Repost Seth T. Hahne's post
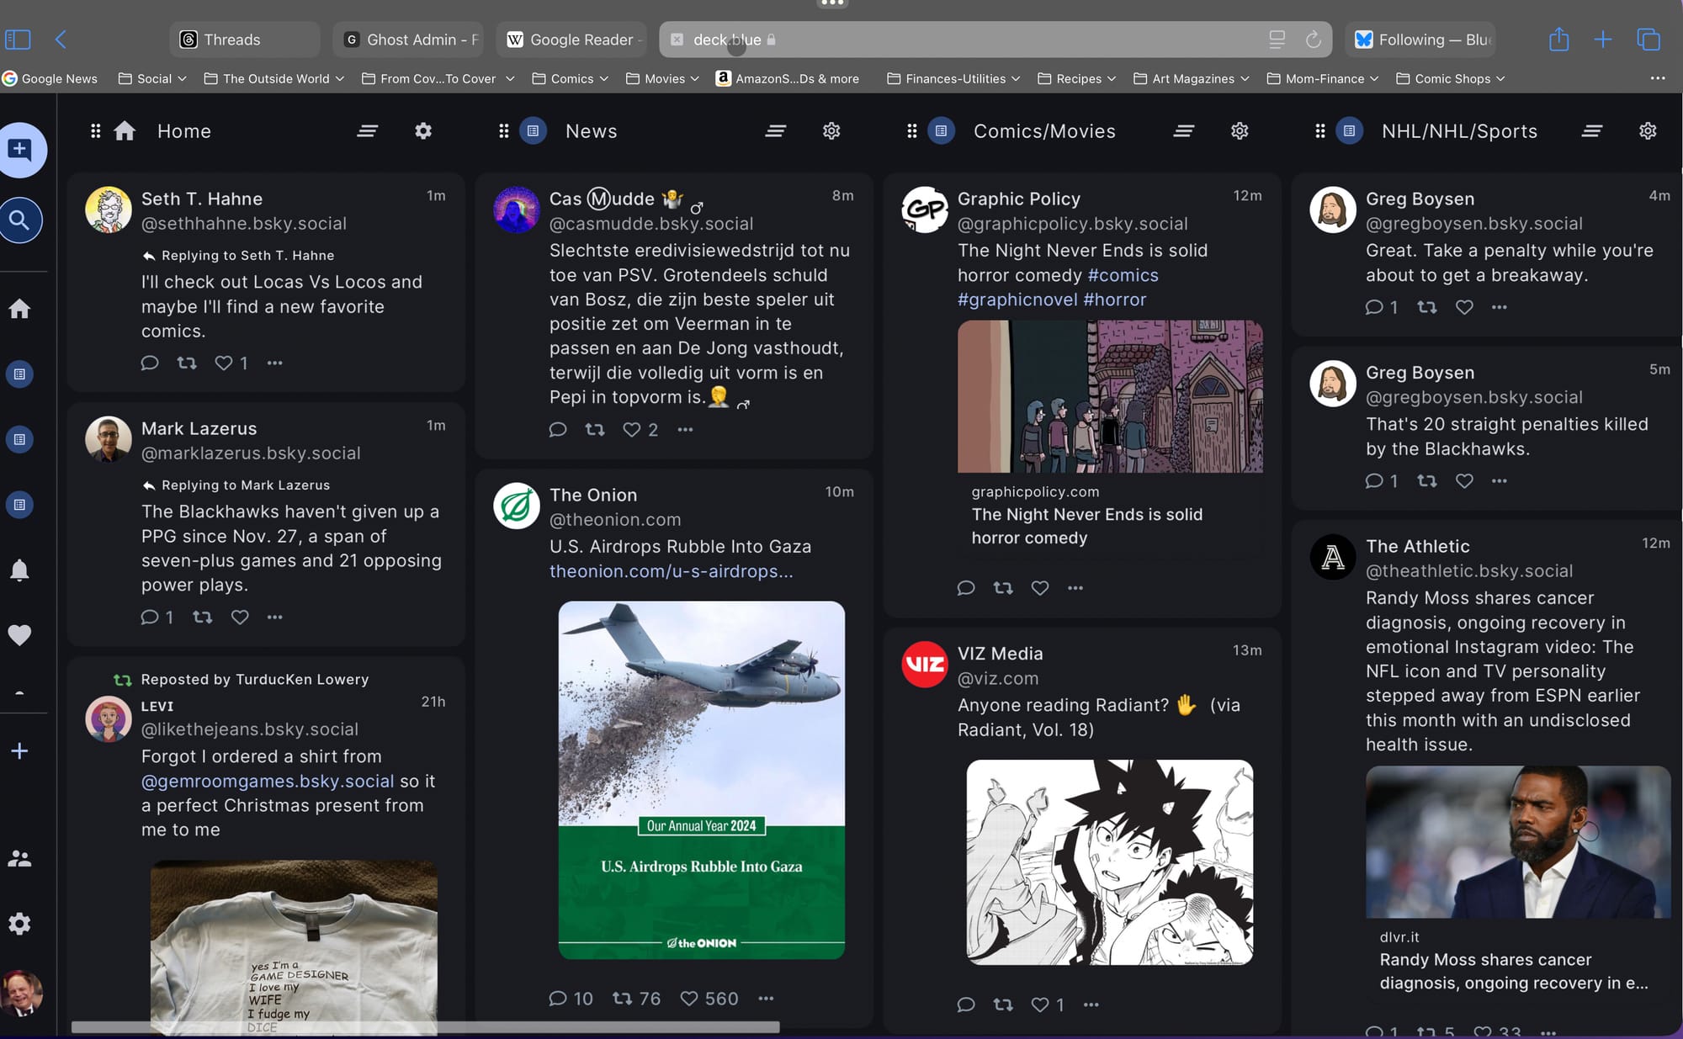1683x1039 pixels. point(187,363)
